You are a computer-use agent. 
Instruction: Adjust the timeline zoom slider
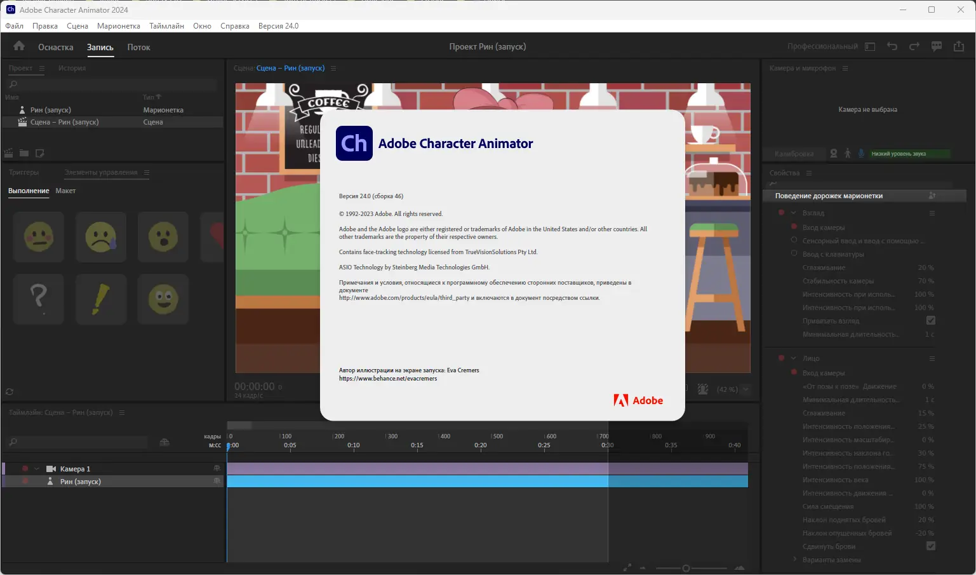686,568
